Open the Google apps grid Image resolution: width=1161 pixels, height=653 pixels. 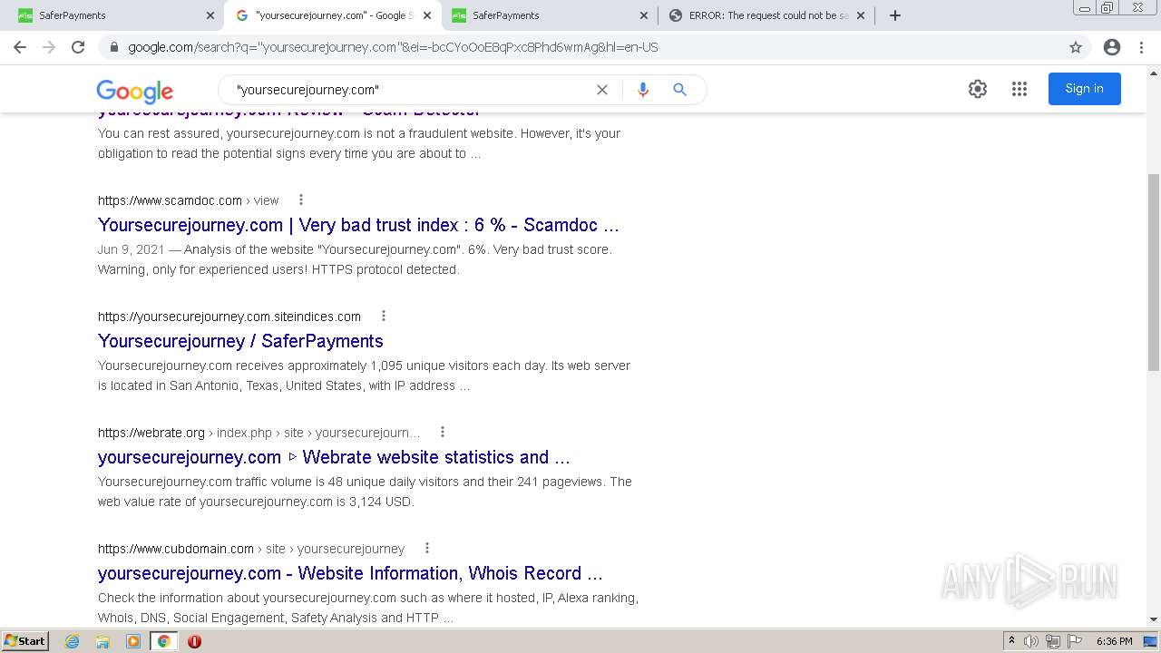[x=1020, y=89]
